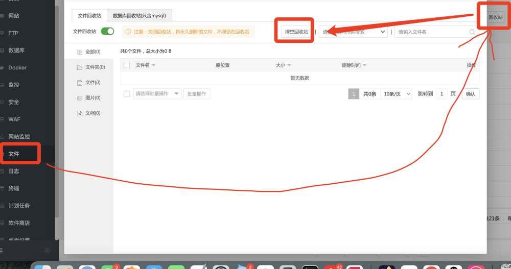Click the orange 注意：关闭回收站 warning notice
Viewport: 511px width, 269px height.
(x=188, y=32)
